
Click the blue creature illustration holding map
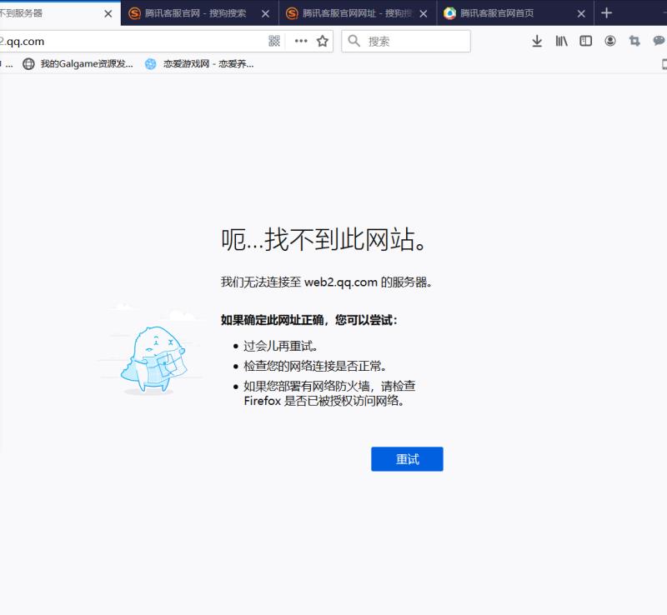tap(153, 359)
